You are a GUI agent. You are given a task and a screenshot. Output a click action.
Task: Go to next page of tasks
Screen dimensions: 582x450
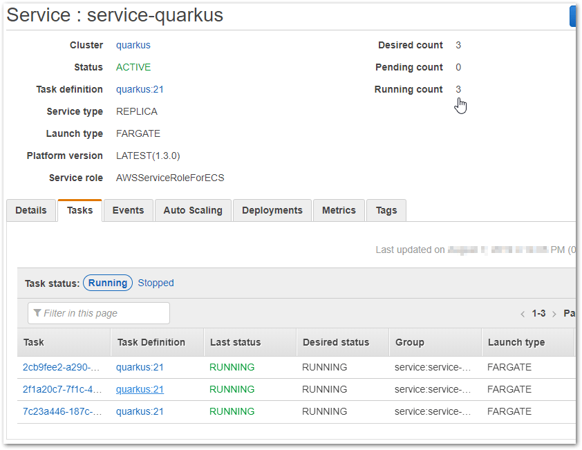click(x=554, y=313)
